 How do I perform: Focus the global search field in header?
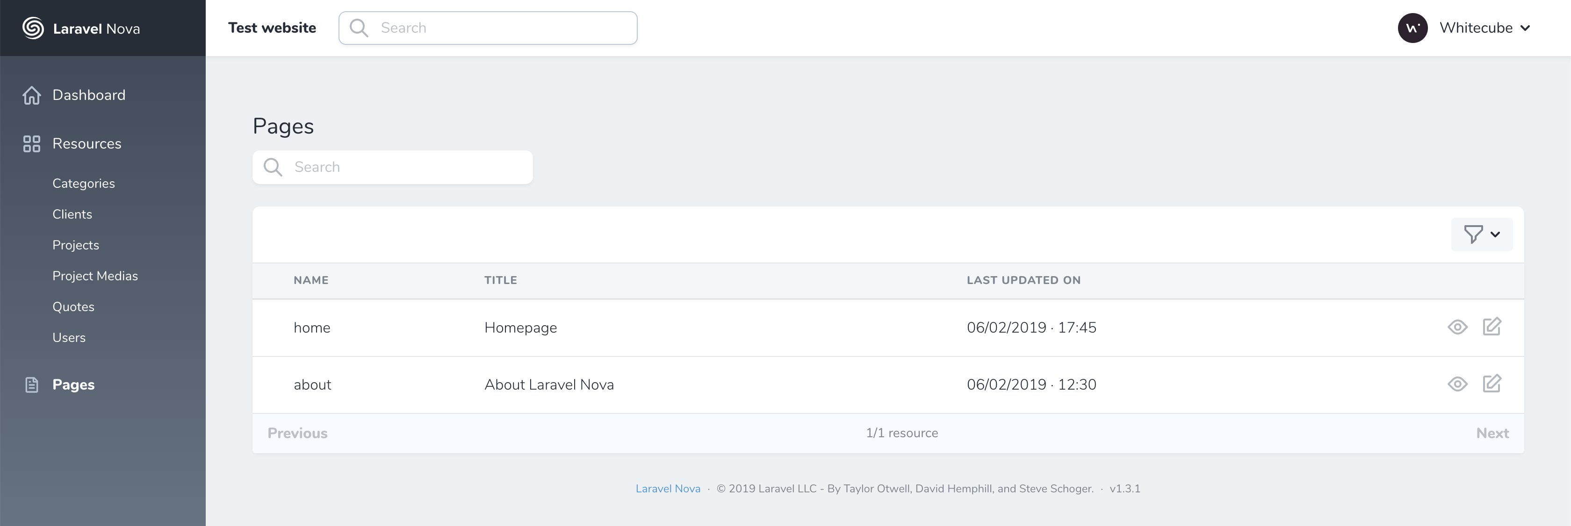point(500,28)
